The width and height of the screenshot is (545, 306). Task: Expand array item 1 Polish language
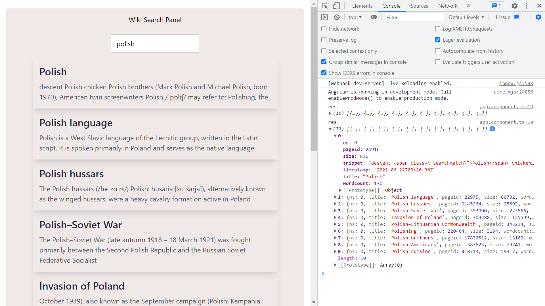(x=335, y=197)
